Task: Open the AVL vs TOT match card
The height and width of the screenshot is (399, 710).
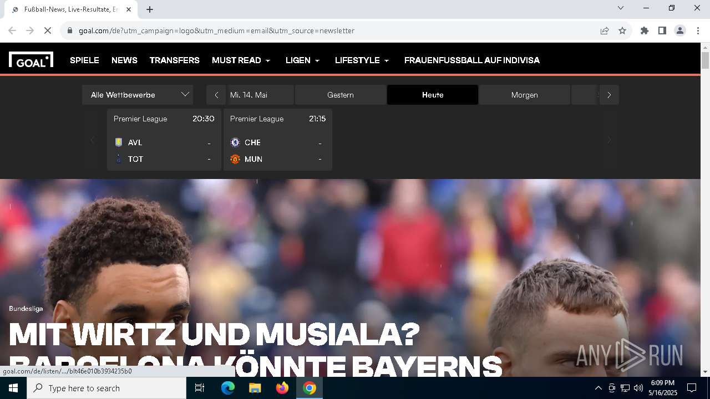Action: pyautogui.click(x=164, y=140)
